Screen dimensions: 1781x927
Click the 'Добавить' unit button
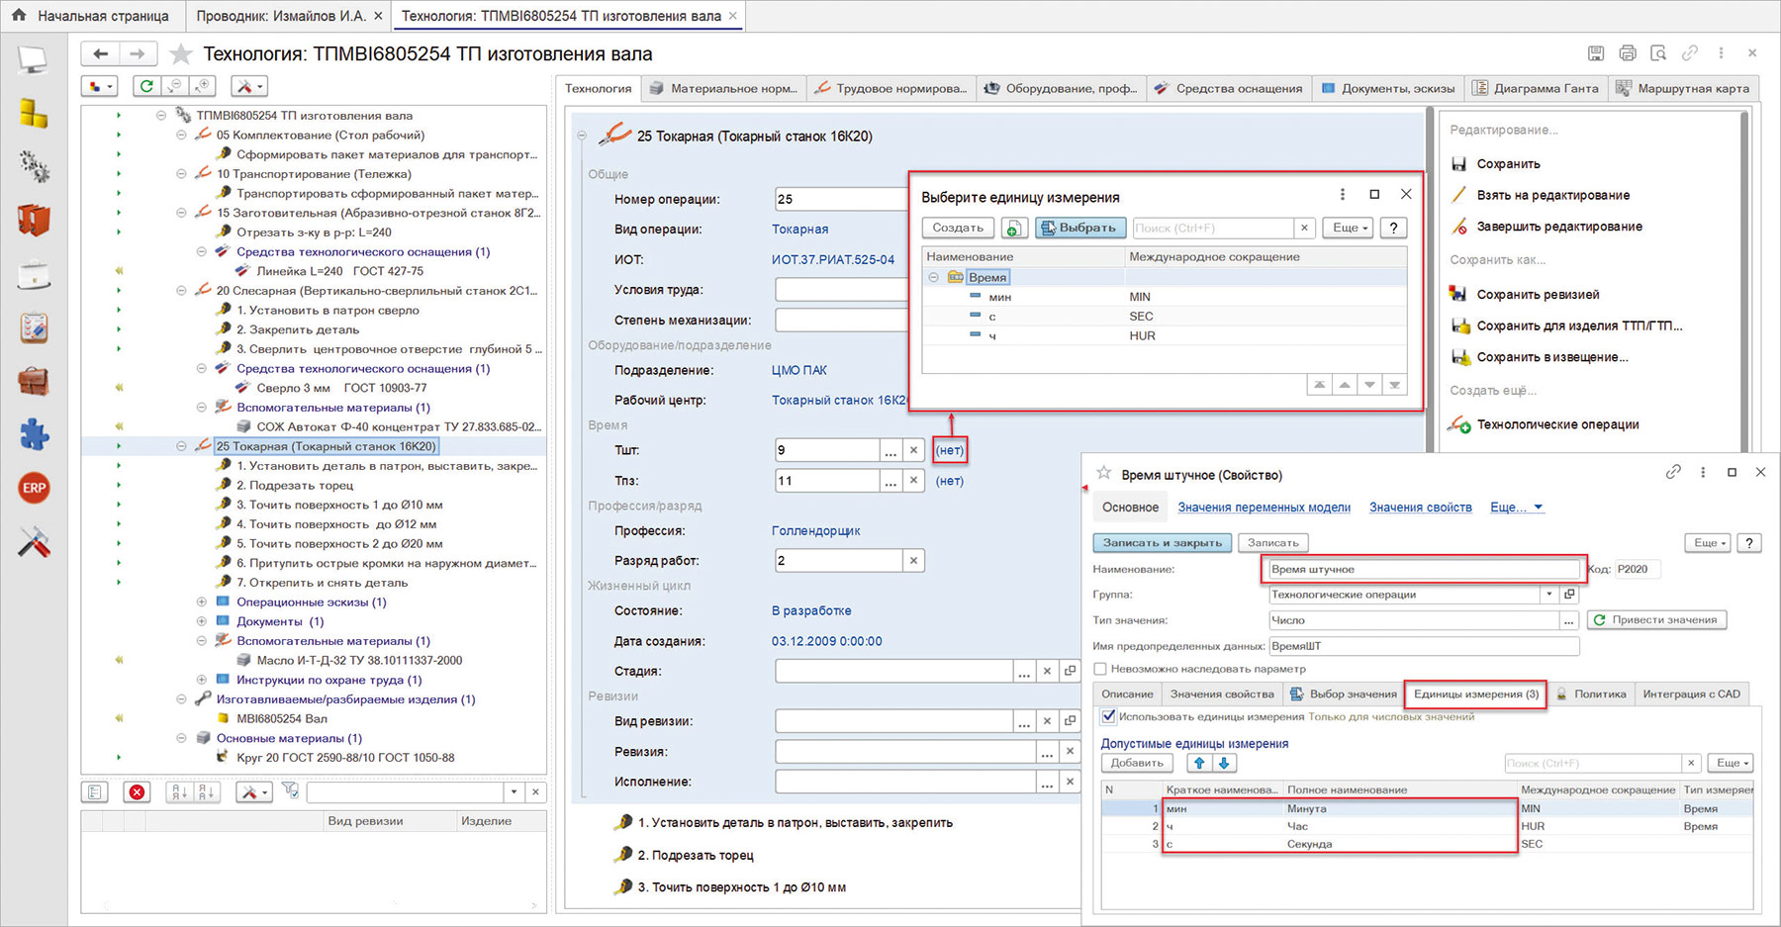pyautogui.click(x=1137, y=763)
